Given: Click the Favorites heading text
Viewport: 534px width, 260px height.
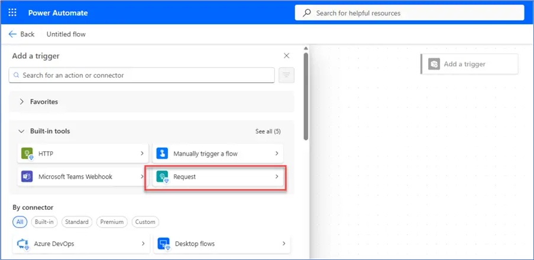Looking at the screenshot, I should coord(44,101).
